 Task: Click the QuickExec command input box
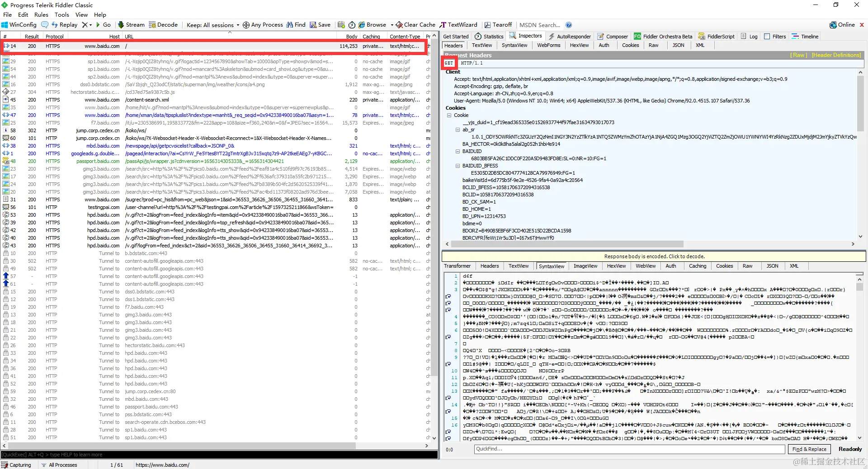click(219, 455)
